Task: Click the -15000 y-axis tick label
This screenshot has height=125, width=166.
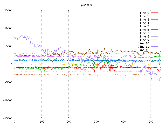Action: (x=7, y=118)
